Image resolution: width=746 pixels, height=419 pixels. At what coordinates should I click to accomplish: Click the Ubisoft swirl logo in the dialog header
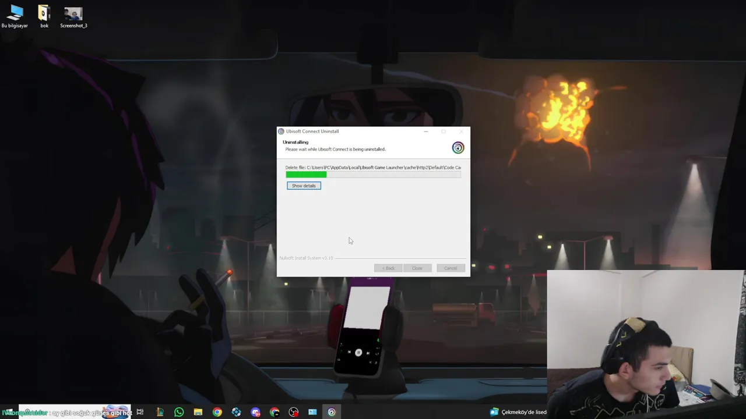(x=458, y=148)
